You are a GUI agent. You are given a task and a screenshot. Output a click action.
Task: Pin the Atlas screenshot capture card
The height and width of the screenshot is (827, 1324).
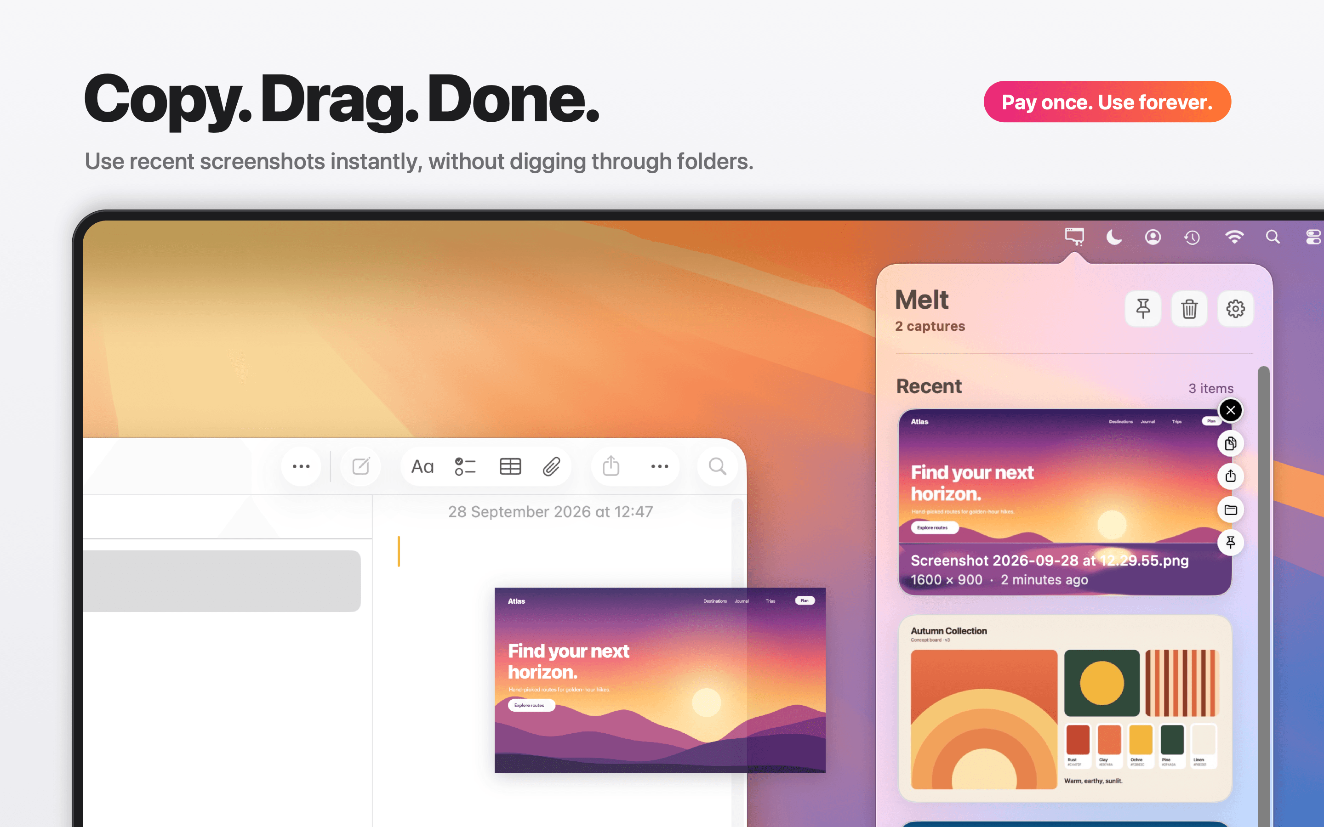[1230, 542]
